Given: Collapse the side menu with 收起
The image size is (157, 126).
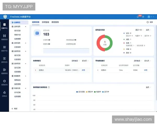Looking at the screenshot, I should click(15, 108).
